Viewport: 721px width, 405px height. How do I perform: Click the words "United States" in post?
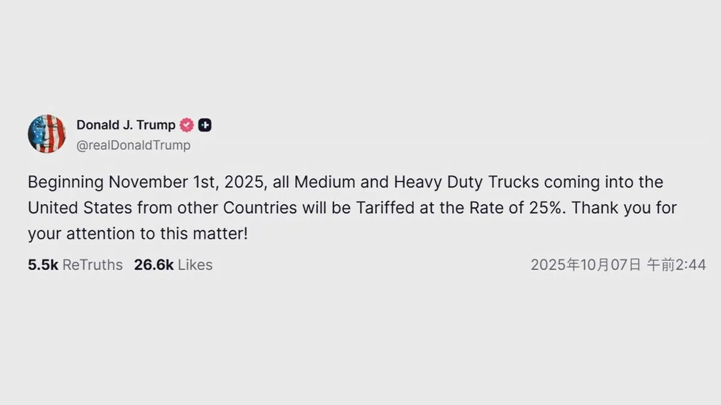click(81, 208)
